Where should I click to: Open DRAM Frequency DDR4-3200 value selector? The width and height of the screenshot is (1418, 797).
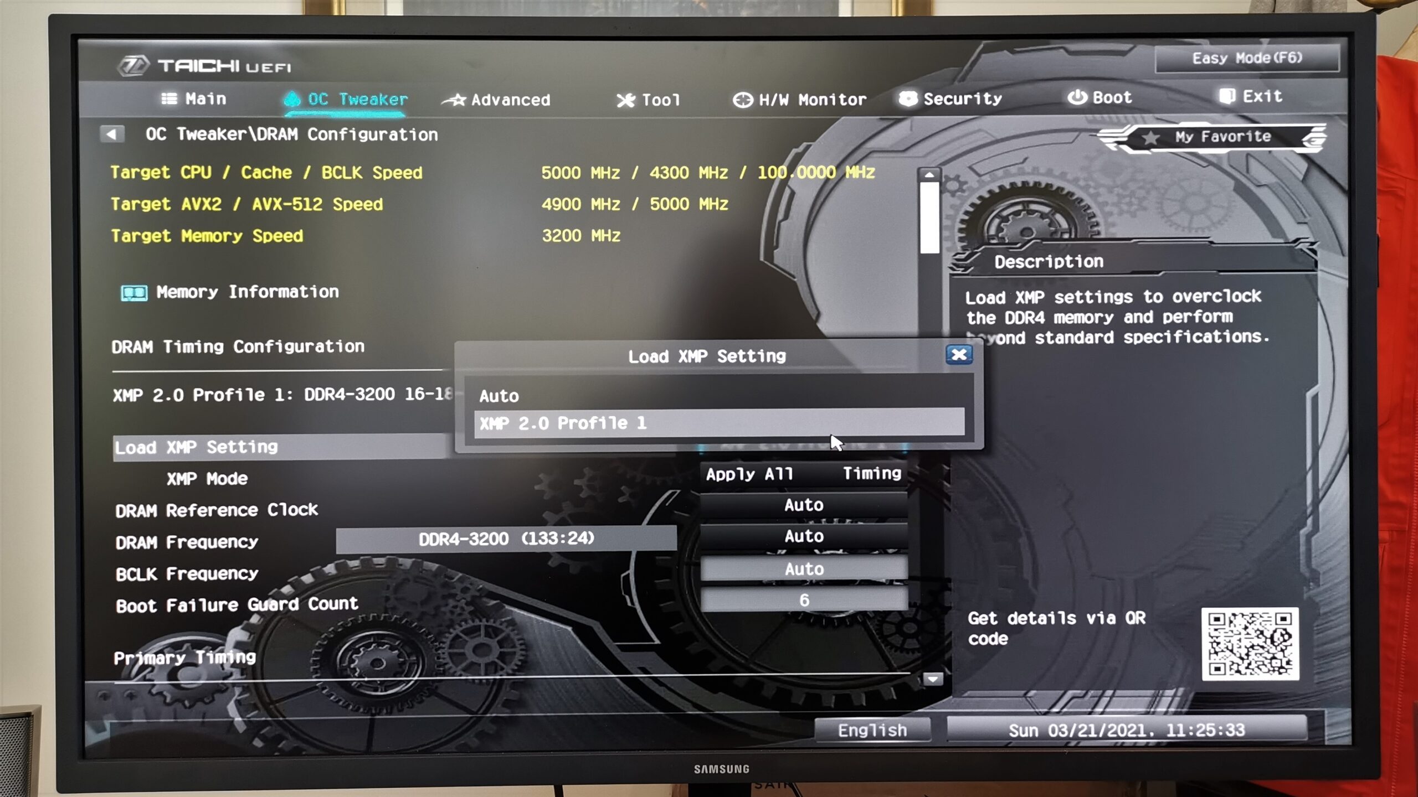tap(506, 539)
